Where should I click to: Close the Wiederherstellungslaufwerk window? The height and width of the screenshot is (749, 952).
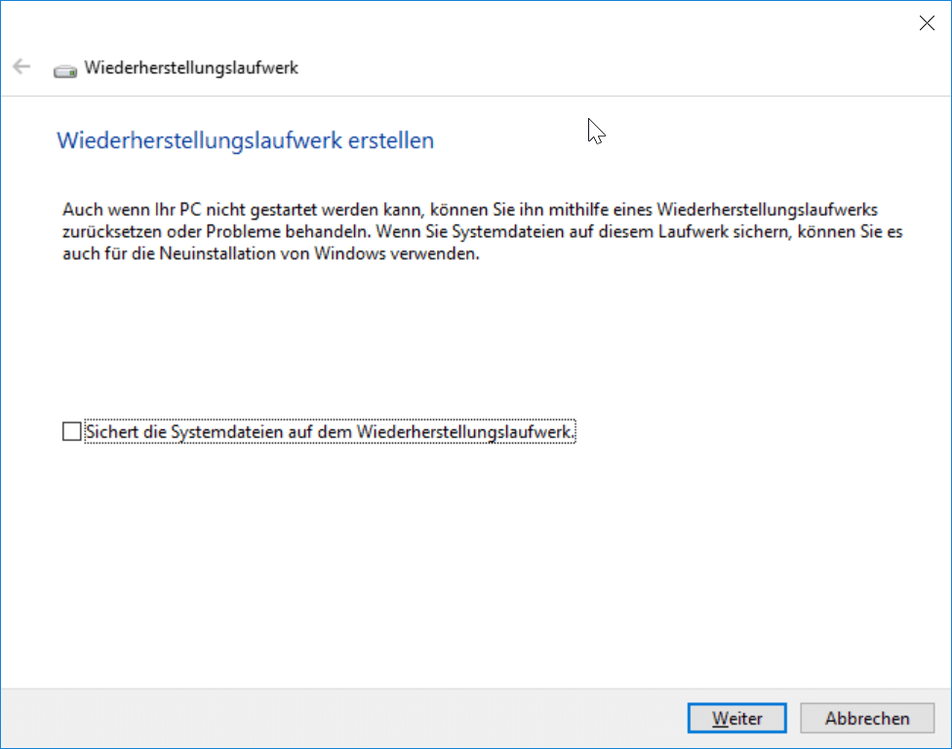927,23
